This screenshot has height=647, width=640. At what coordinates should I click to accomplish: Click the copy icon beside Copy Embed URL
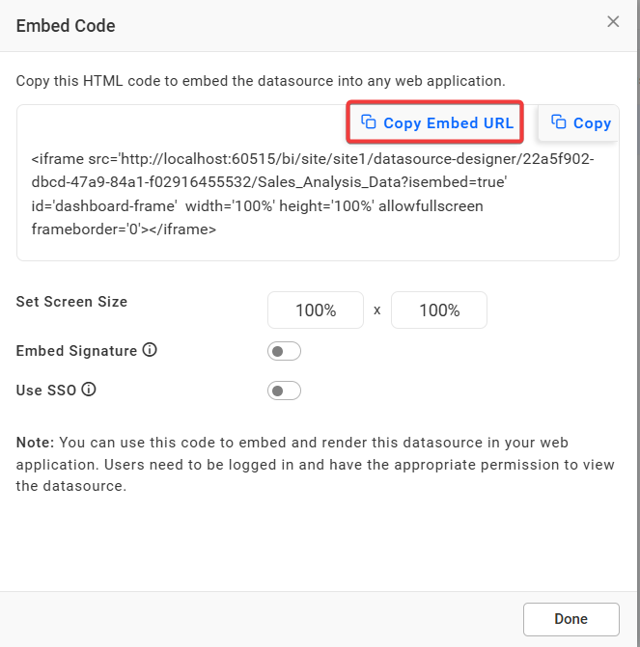point(369,122)
